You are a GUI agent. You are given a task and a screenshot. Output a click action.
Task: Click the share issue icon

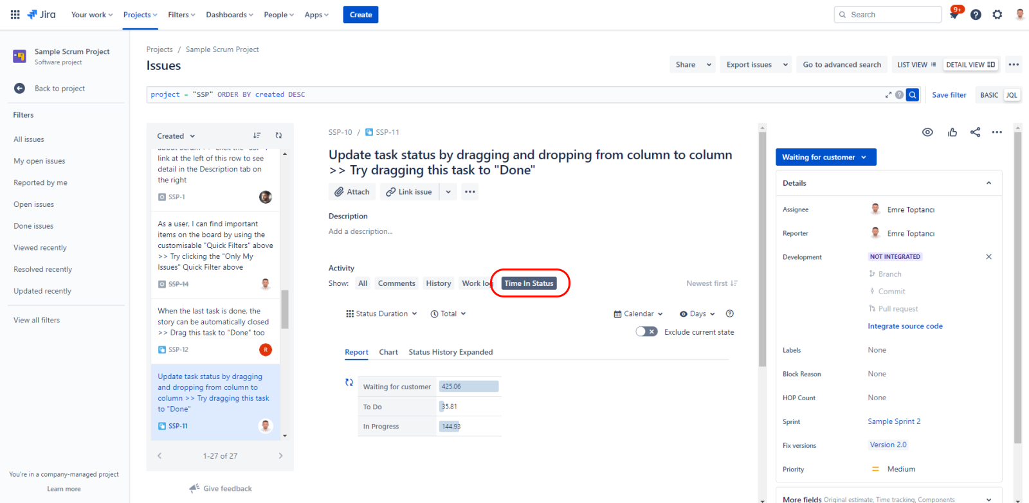[x=975, y=132]
